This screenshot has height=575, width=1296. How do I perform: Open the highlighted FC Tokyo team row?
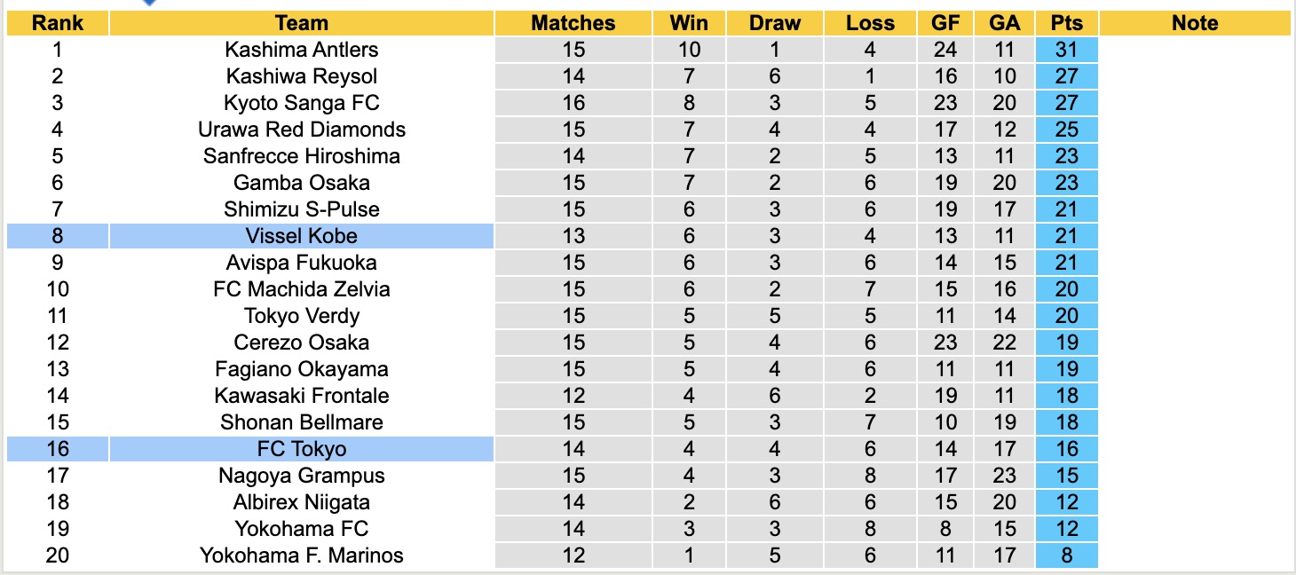(x=302, y=449)
